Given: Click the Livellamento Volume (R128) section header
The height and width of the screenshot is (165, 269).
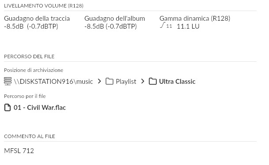Looking at the screenshot, I should point(44,6).
